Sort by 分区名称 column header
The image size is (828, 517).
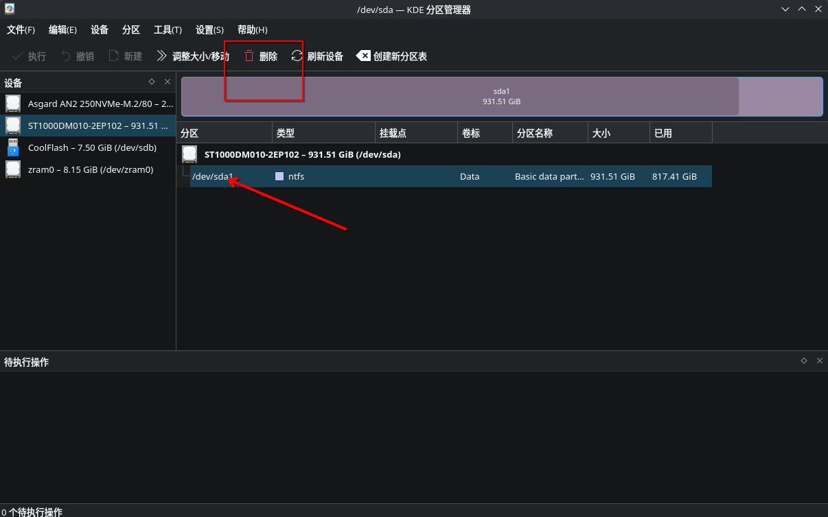551,133
